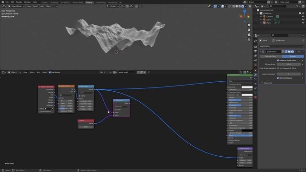This screenshot has height=172, width=306.
Task: Open the viewport Object menu
Action: (48, 6)
